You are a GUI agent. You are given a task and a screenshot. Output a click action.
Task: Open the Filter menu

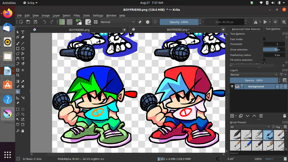76,15
